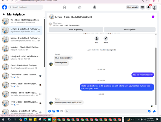The width and height of the screenshot is (161, 122).
Task: Open the account profile dropdown
Action: point(155,7)
